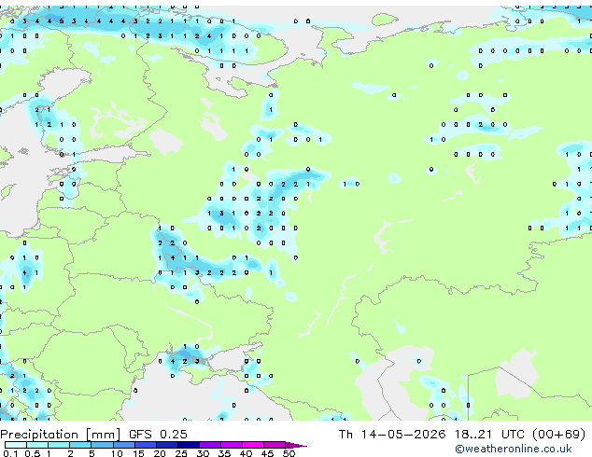The height and width of the screenshot is (457, 592).
Task: Click the legend label '0.1'
Action: [x=11, y=453]
